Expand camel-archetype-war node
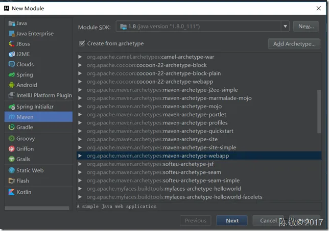This screenshot has height=231, width=329. point(80,57)
